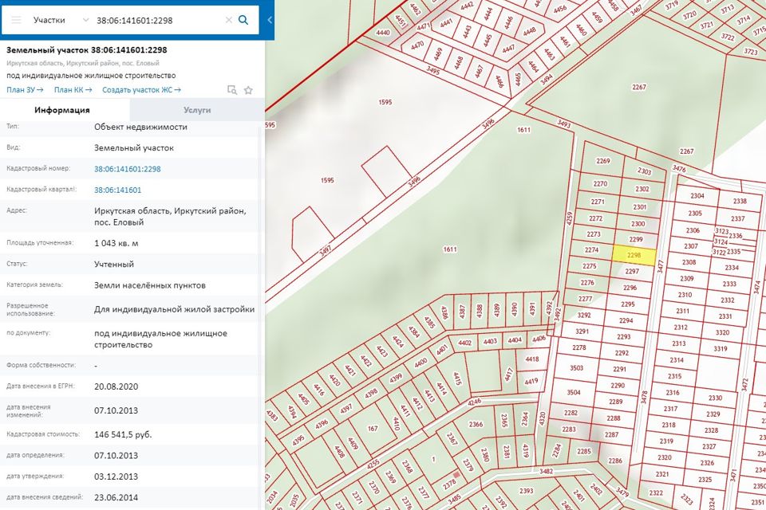Select parcel 167 on the map

click(373, 429)
